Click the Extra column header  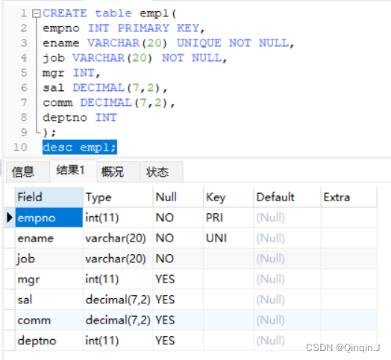(349, 198)
